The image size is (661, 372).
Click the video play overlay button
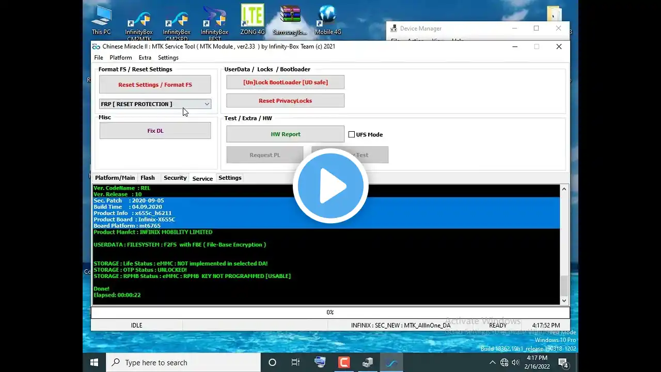click(330, 185)
